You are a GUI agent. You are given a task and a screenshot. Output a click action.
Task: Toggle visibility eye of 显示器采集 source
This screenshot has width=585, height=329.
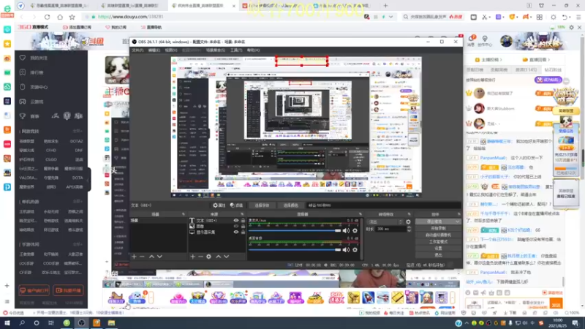click(235, 232)
